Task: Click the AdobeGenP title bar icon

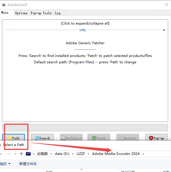Action: (x=4, y=5)
